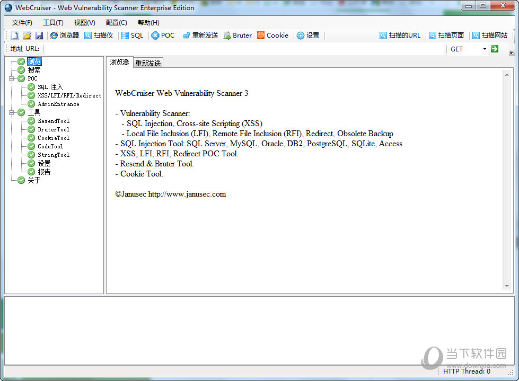Open the Bruter tool from toolbar
The width and height of the screenshot is (519, 381).
pos(237,36)
